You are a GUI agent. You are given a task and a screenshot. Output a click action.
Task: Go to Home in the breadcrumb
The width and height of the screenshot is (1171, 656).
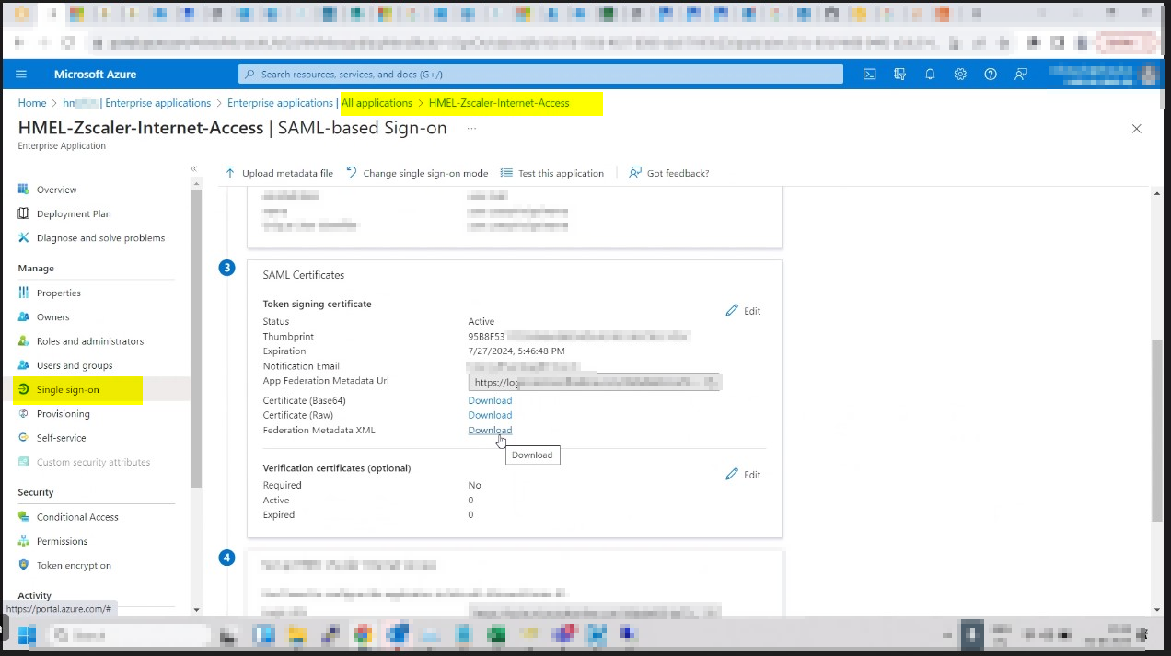[32, 103]
